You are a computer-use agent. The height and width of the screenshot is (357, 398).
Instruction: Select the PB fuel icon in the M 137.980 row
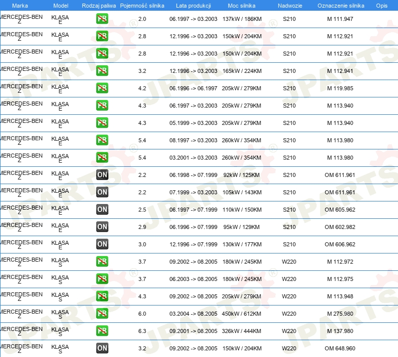[102, 331]
